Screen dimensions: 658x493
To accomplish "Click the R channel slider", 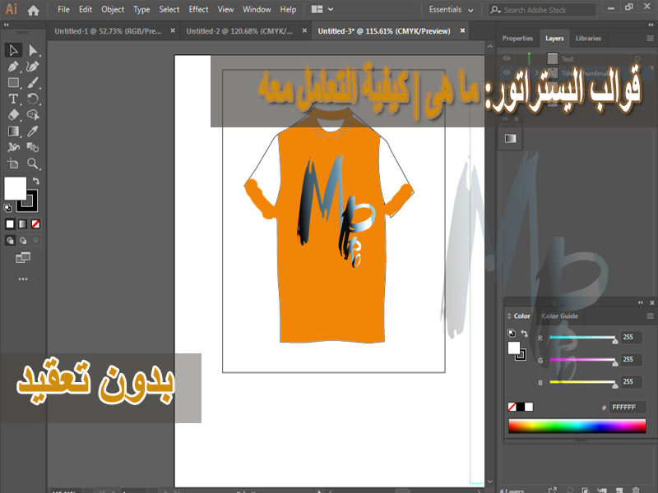I will (x=582, y=338).
